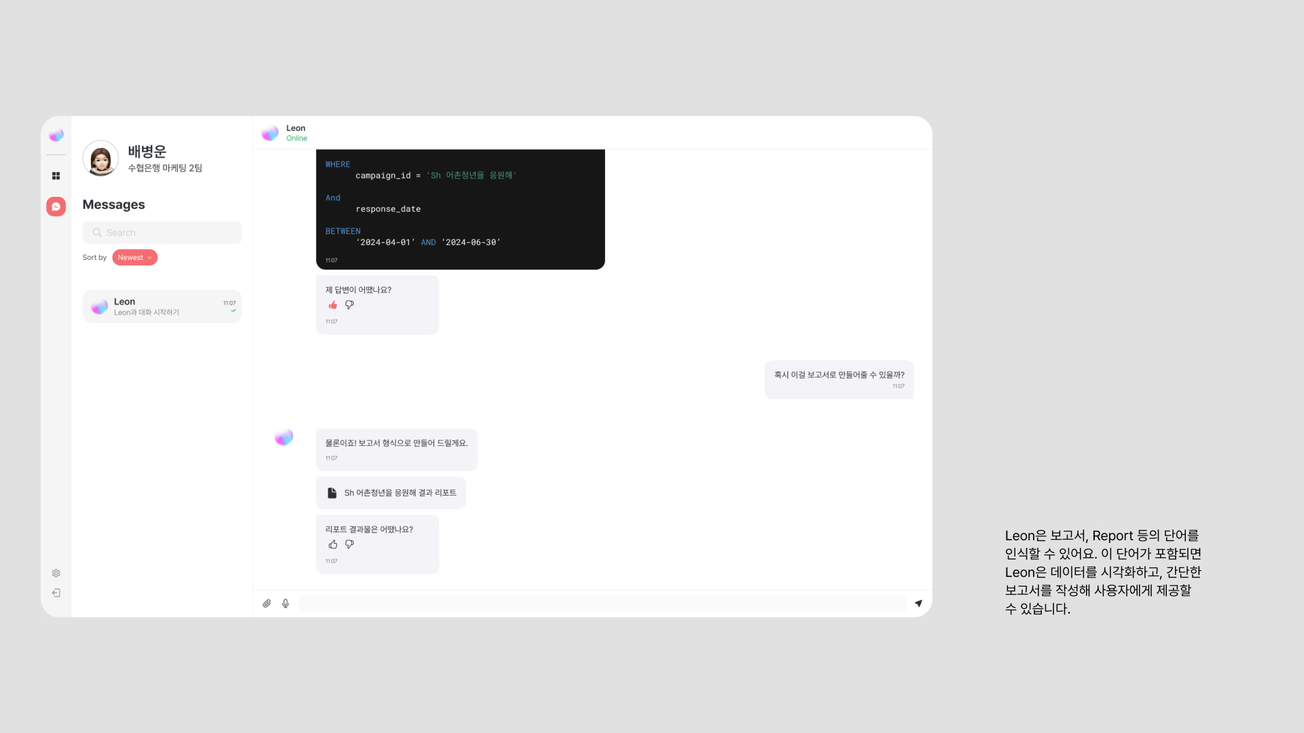Viewport: 1304px width, 733px height.
Task: Click the Leon avatar in chat header
Action: click(x=270, y=133)
